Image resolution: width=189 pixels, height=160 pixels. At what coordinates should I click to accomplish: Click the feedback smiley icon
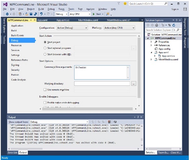[125, 4]
